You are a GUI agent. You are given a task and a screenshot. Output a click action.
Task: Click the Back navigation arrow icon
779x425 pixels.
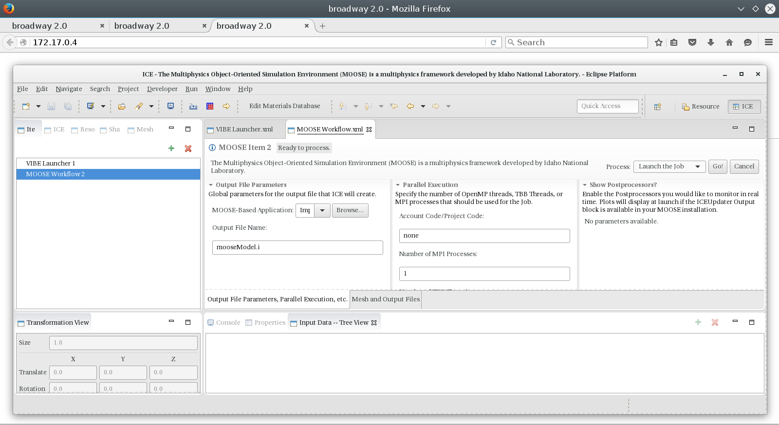(410, 106)
